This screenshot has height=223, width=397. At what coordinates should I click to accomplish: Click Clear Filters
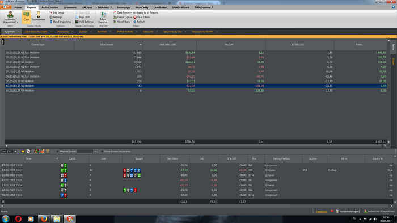[142, 17]
